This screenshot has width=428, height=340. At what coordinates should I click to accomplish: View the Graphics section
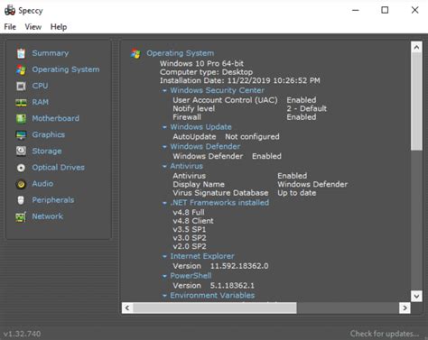pyautogui.click(x=49, y=134)
